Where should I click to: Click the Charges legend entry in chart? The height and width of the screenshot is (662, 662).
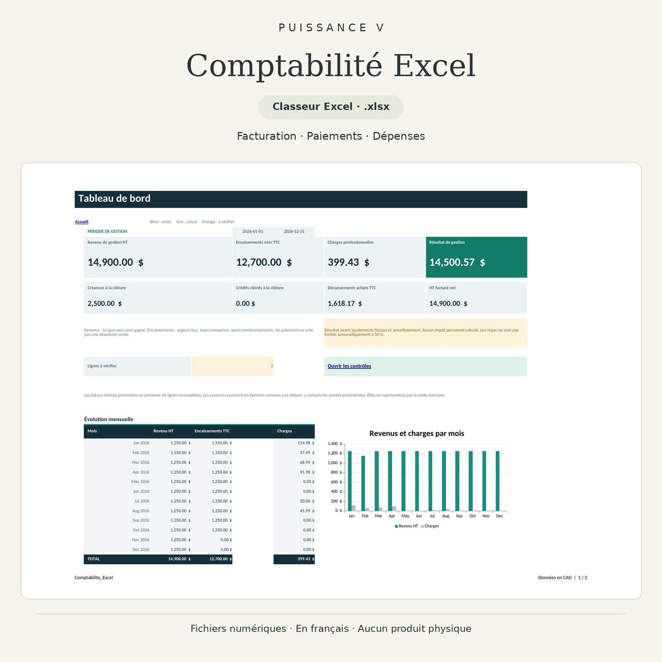430,526
